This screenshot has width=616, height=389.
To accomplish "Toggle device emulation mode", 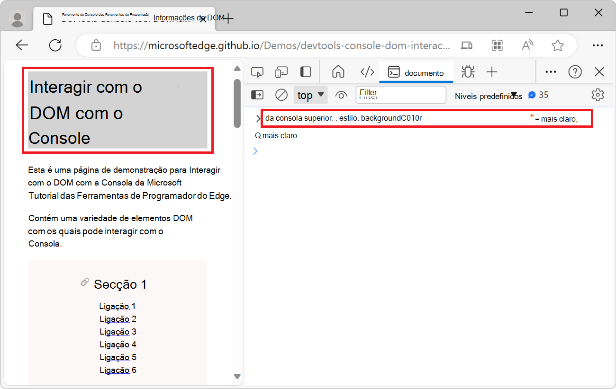I will tap(281, 71).
